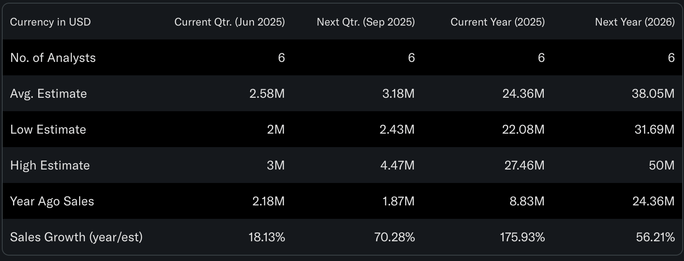Click the "High Estimate" row label
Viewport: 684px width, 261px height.
(x=50, y=165)
